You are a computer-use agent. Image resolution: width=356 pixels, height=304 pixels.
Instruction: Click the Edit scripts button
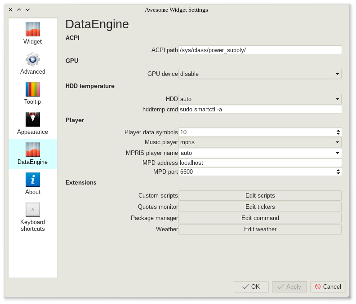[x=260, y=195]
